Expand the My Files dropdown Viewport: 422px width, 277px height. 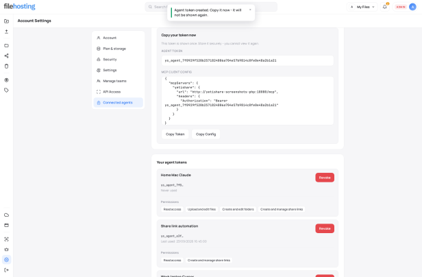pos(362,7)
